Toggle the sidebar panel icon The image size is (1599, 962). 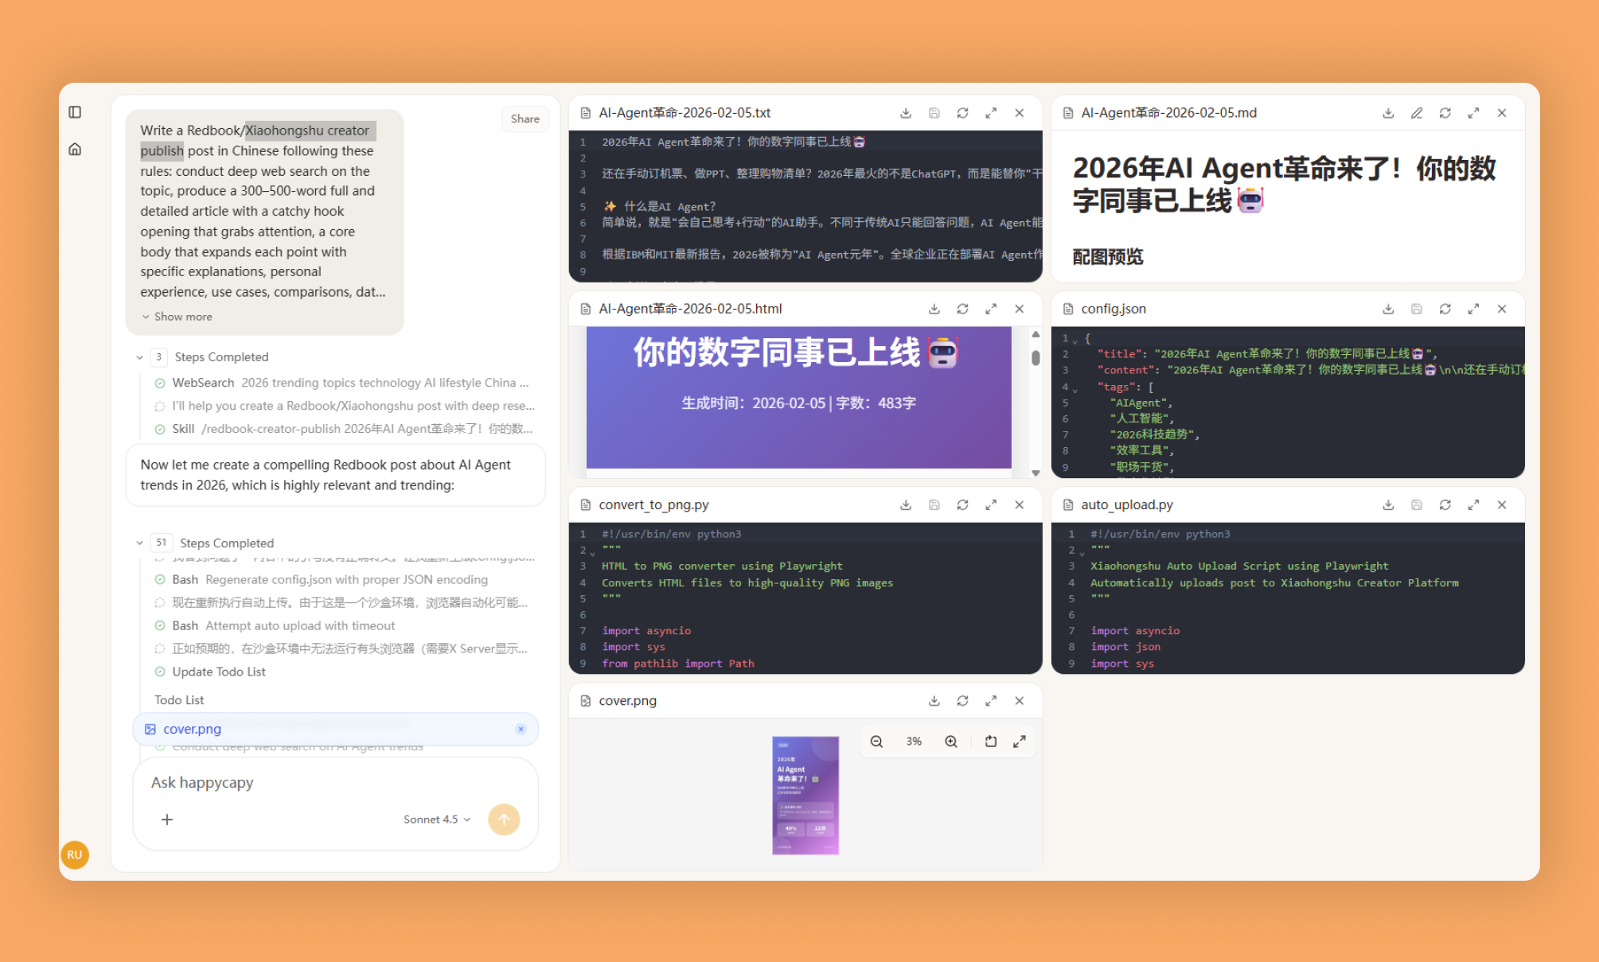[75, 112]
